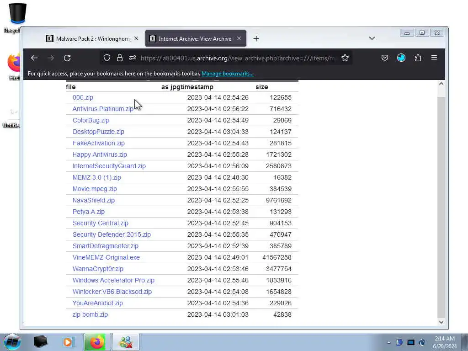Open FakeActivation.zip link
The width and height of the screenshot is (468, 351).
click(x=99, y=143)
